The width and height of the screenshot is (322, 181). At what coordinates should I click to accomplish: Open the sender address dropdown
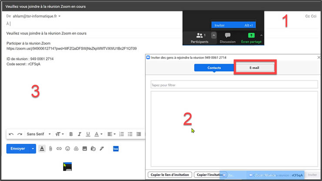tap(59, 16)
